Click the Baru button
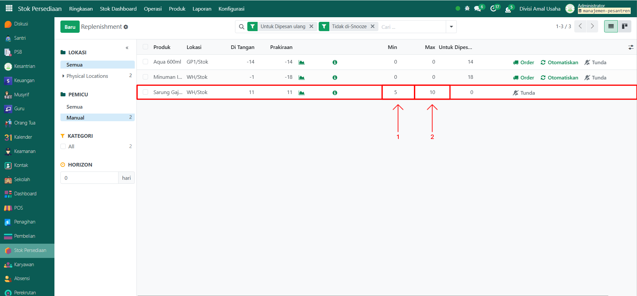 click(70, 27)
